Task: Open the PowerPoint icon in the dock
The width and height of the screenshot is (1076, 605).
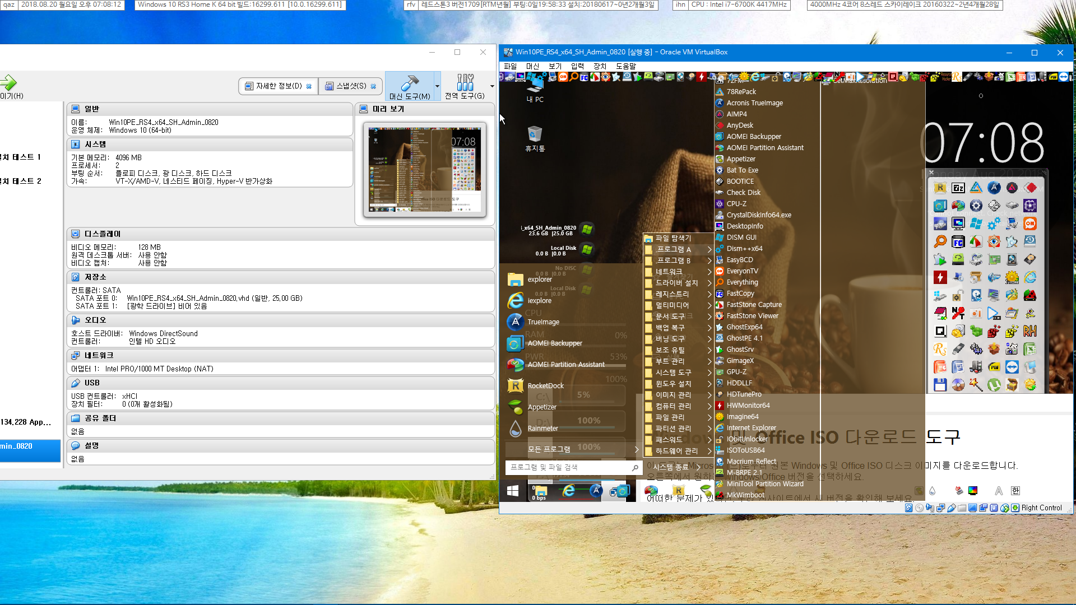Action: pyautogui.click(x=940, y=367)
